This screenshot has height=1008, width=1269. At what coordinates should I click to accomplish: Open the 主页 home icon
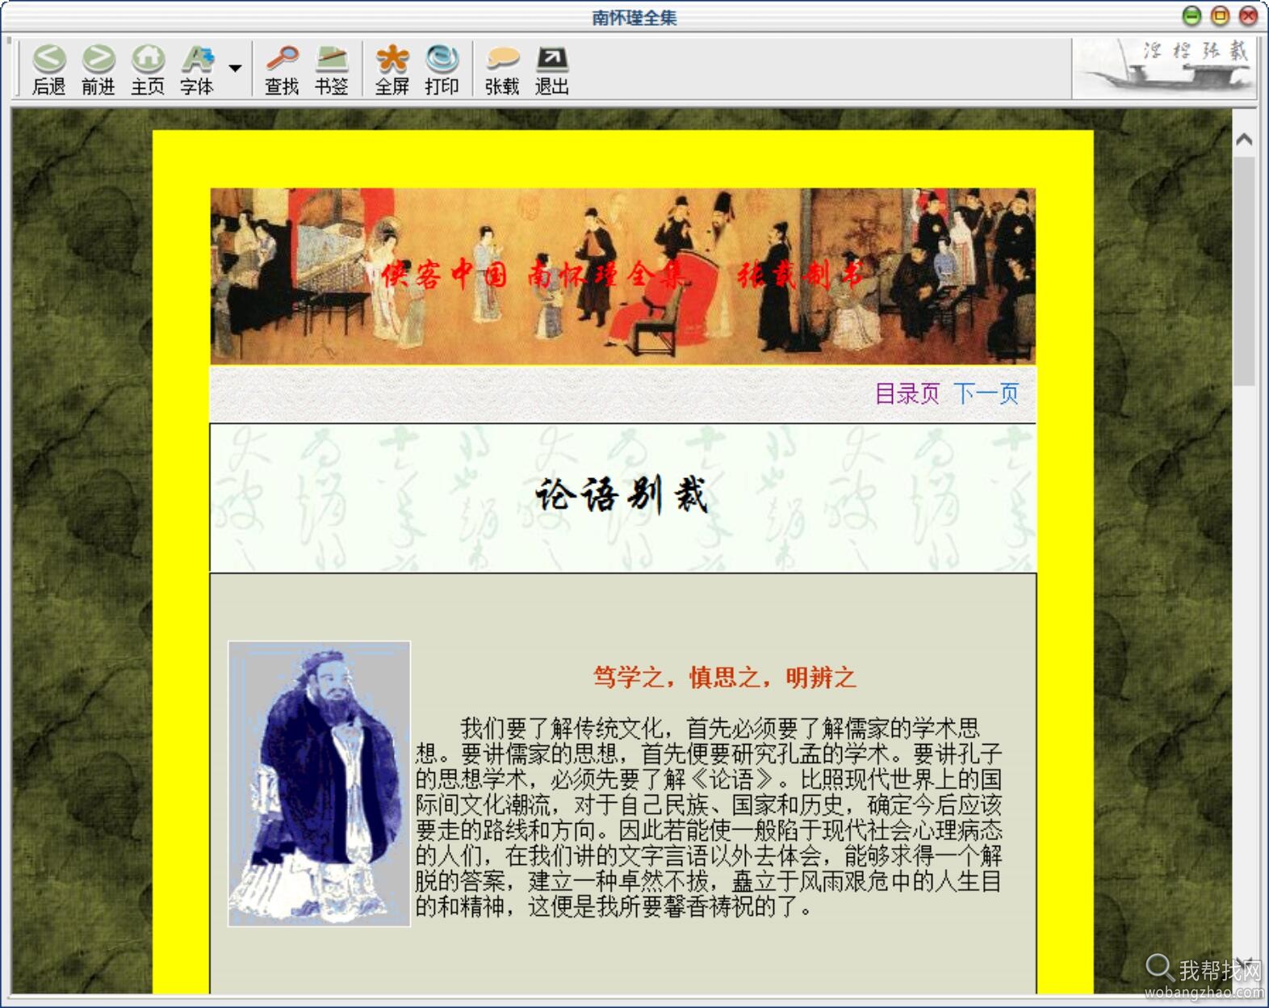pos(148,70)
